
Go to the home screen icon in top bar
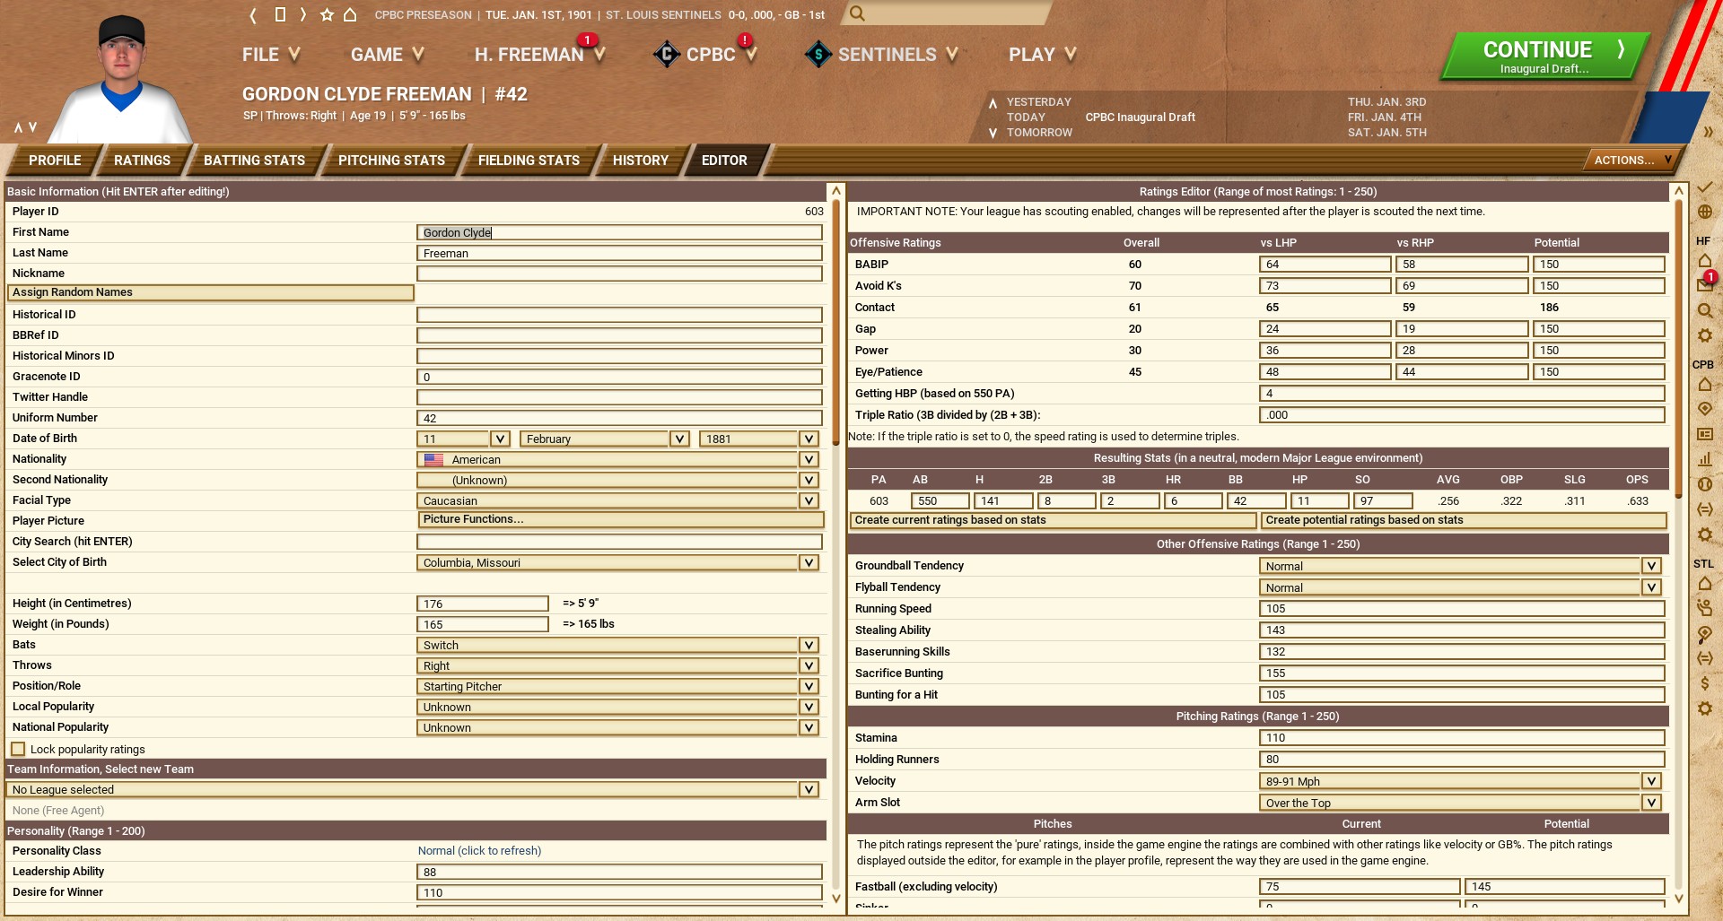tap(351, 15)
